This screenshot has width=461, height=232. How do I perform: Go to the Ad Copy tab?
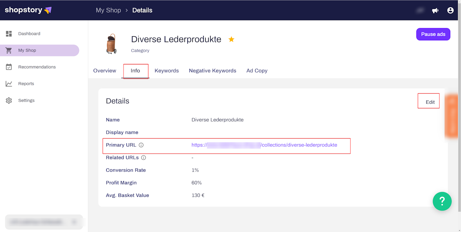257,71
